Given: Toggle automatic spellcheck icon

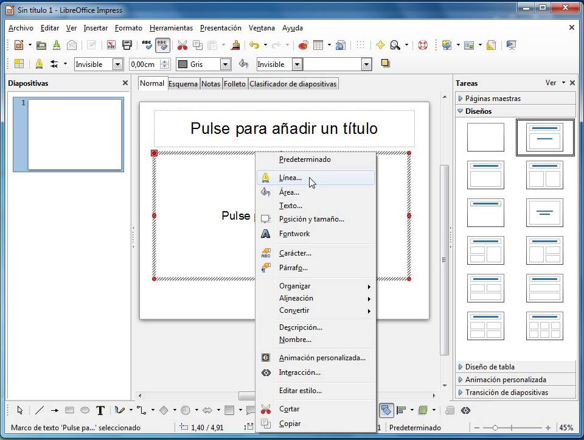Looking at the screenshot, I should point(162,46).
